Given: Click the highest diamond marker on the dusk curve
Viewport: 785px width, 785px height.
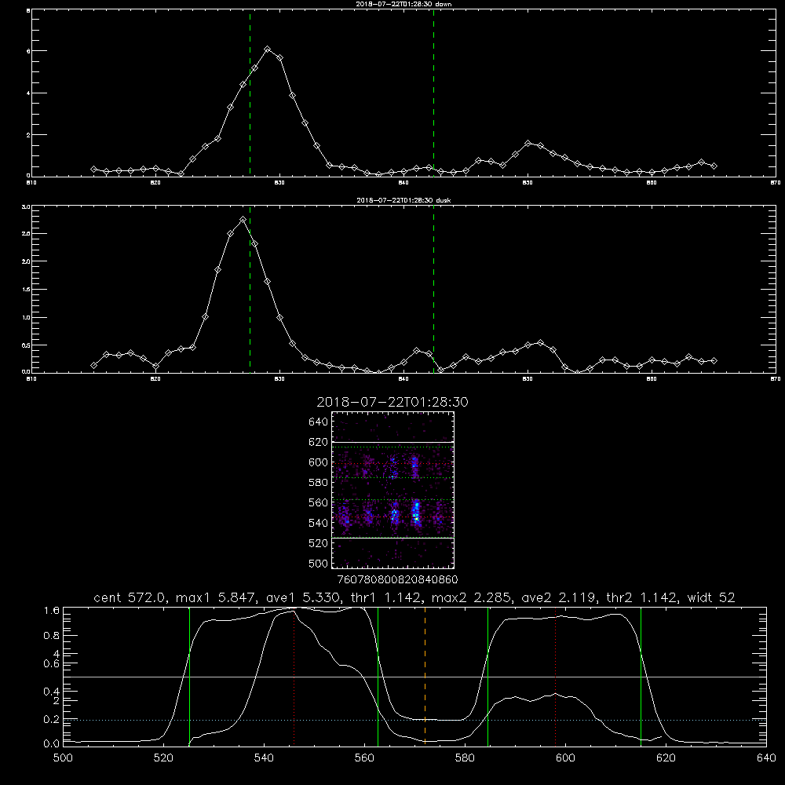Looking at the screenshot, I should [243, 219].
